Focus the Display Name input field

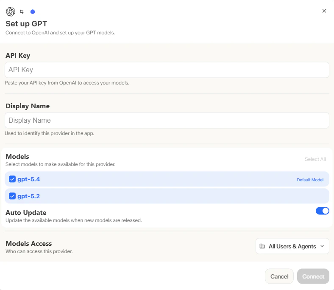click(167, 120)
